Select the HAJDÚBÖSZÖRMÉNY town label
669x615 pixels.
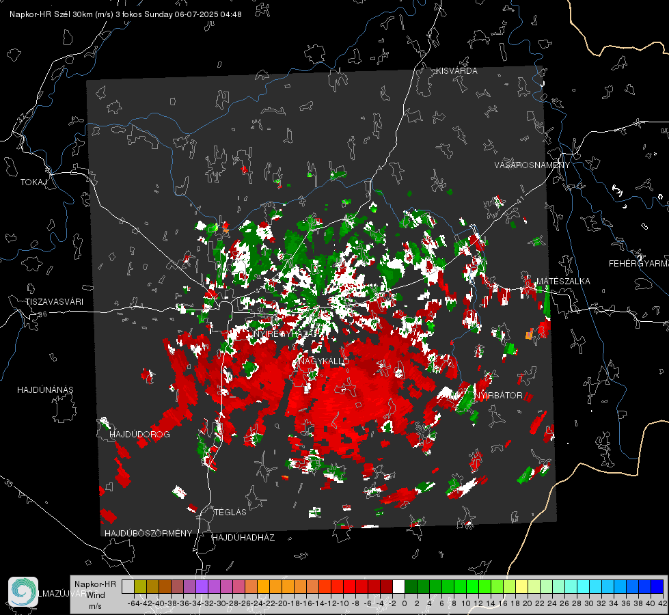(148, 533)
